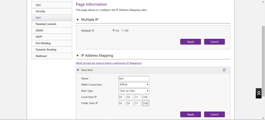Open Parental Controls in sidebar
Screen dimensions: 265x120
[51, 24]
